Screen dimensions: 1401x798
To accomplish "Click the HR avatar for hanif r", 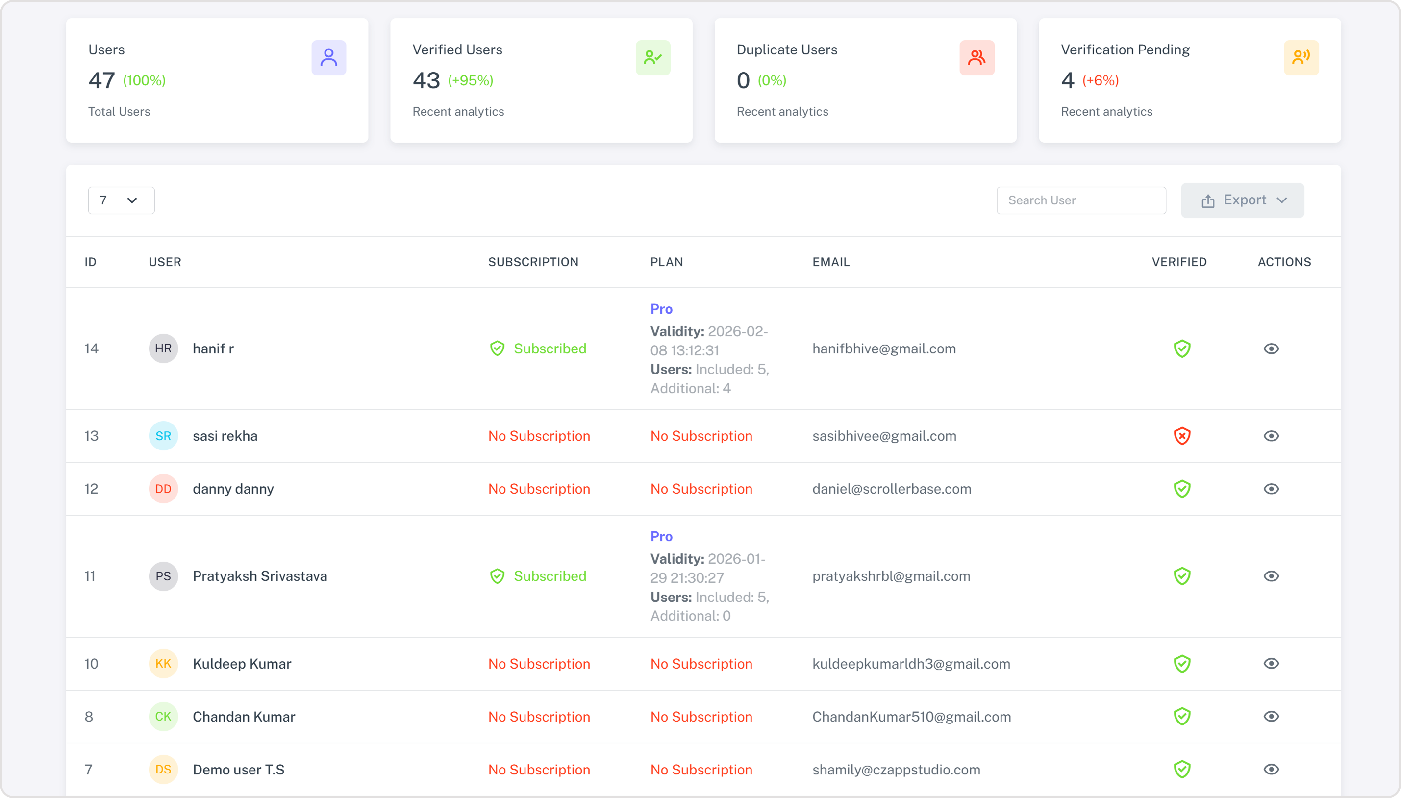I will pyautogui.click(x=163, y=349).
